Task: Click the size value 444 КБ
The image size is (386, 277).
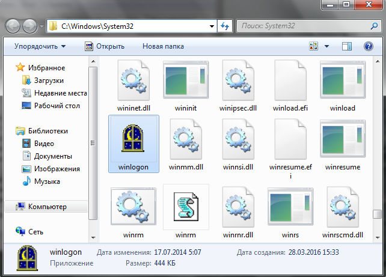Action: coord(165,263)
